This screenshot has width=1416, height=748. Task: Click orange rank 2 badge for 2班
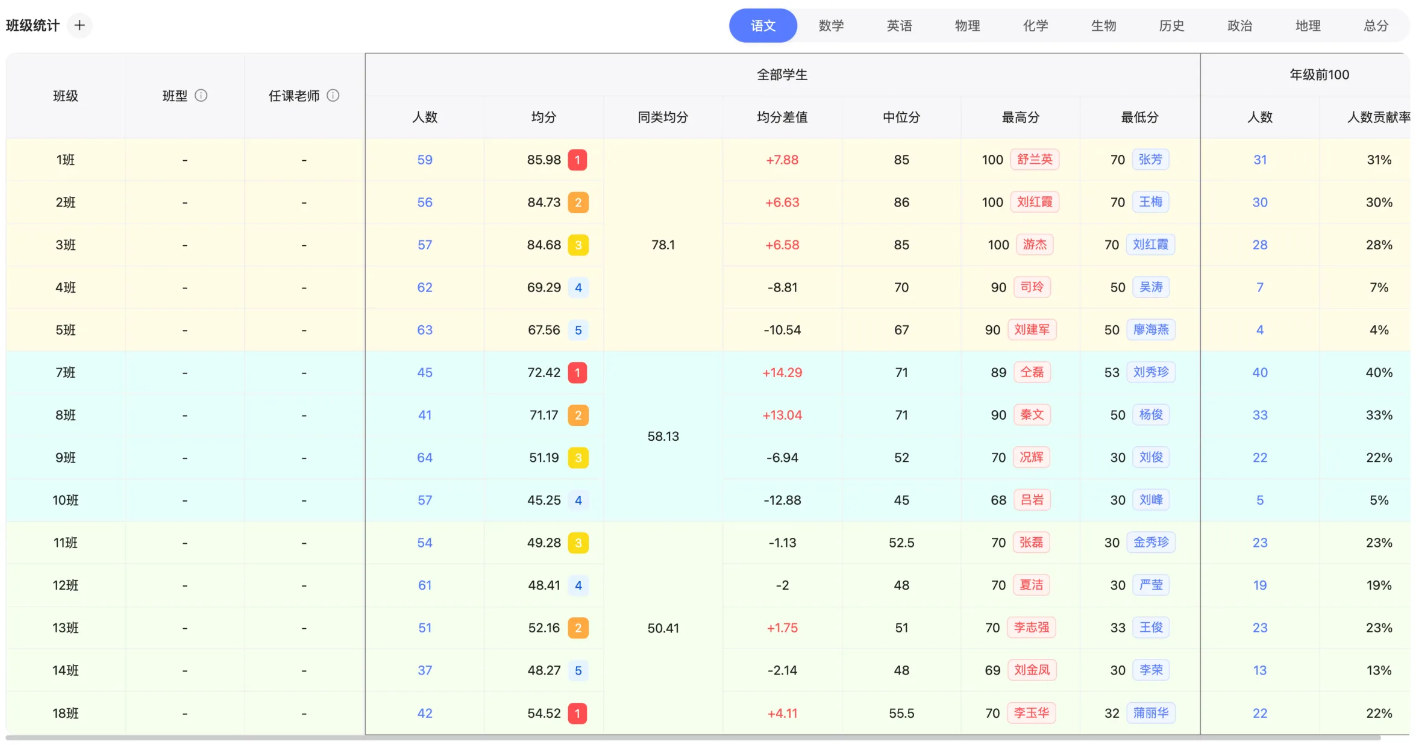[x=578, y=202]
